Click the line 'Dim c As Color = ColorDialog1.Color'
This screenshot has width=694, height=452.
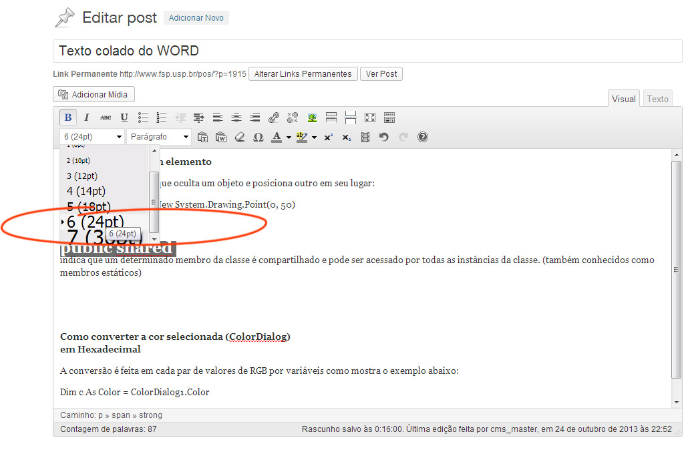[x=134, y=392]
